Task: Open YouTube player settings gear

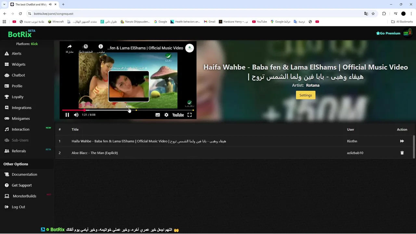Action: tap(166, 115)
